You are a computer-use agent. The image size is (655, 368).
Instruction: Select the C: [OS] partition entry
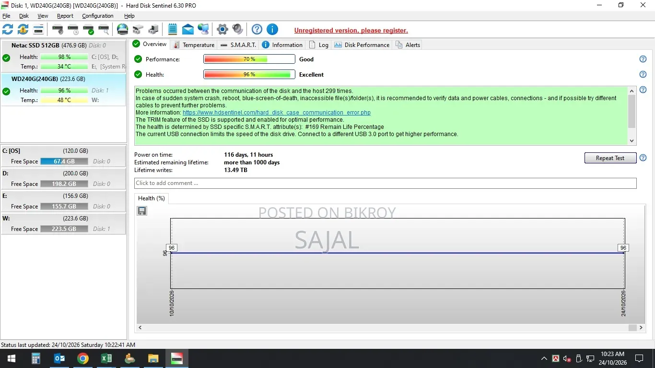pos(63,156)
